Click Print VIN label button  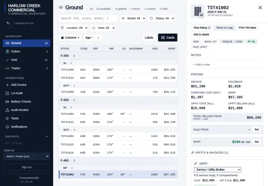pyautogui.click(x=248, y=28)
